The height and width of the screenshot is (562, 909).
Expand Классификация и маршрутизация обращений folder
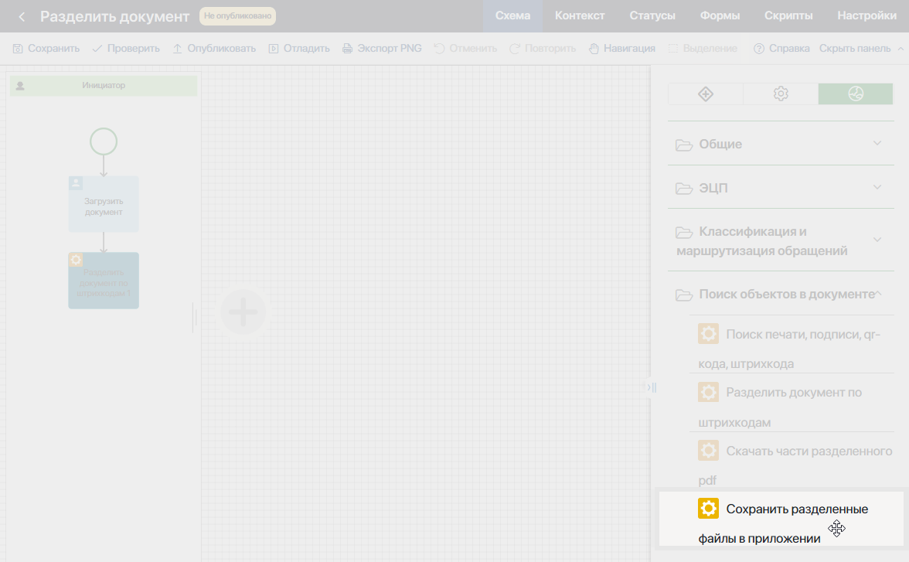(x=781, y=240)
